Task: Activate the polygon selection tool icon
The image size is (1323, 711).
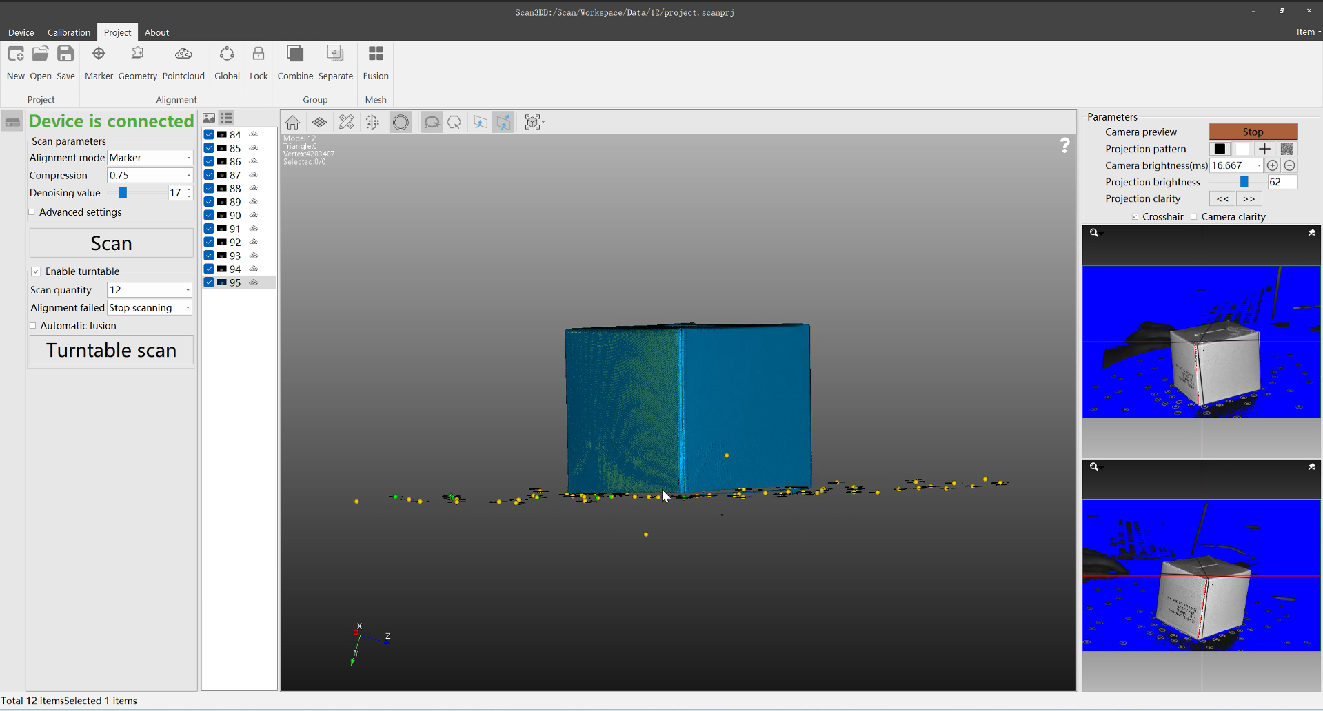Action: (x=454, y=123)
